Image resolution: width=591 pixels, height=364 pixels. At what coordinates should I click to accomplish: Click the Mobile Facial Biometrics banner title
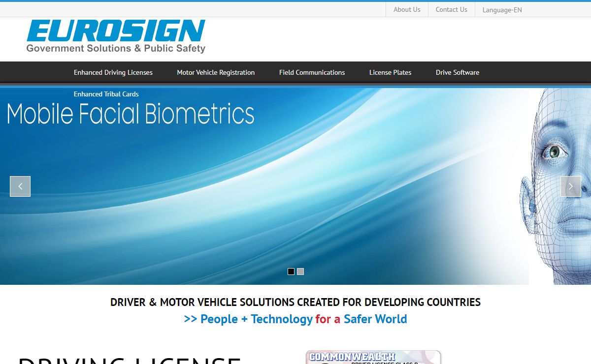[x=131, y=114]
